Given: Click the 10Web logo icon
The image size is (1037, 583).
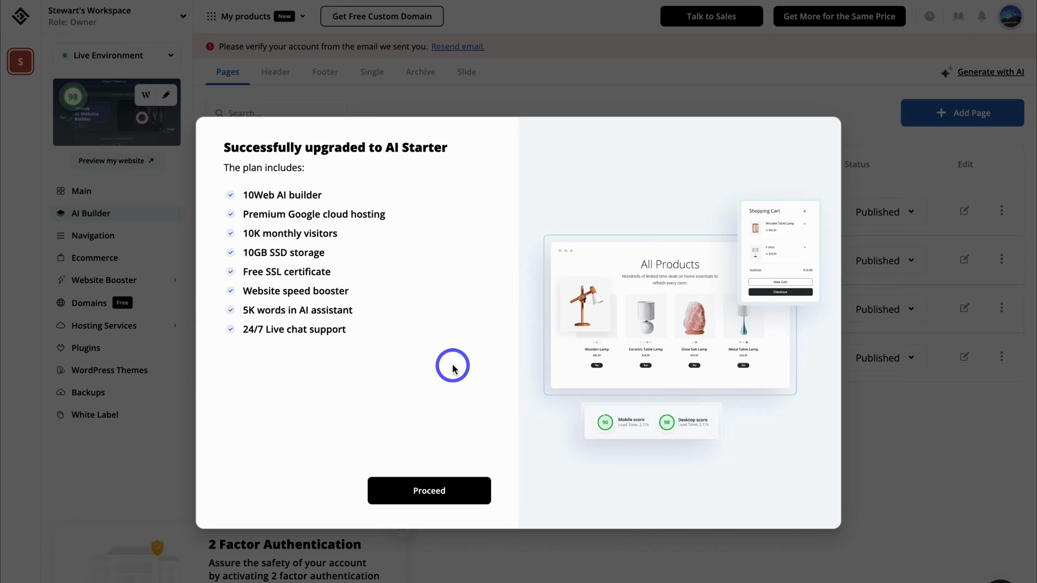Looking at the screenshot, I should [21, 16].
